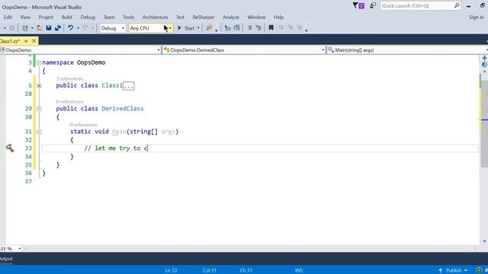This screenshot has height=274, width=488.
Task: Open the ReSharper menu
Action: pyautogui.click(x=204, y=18)
